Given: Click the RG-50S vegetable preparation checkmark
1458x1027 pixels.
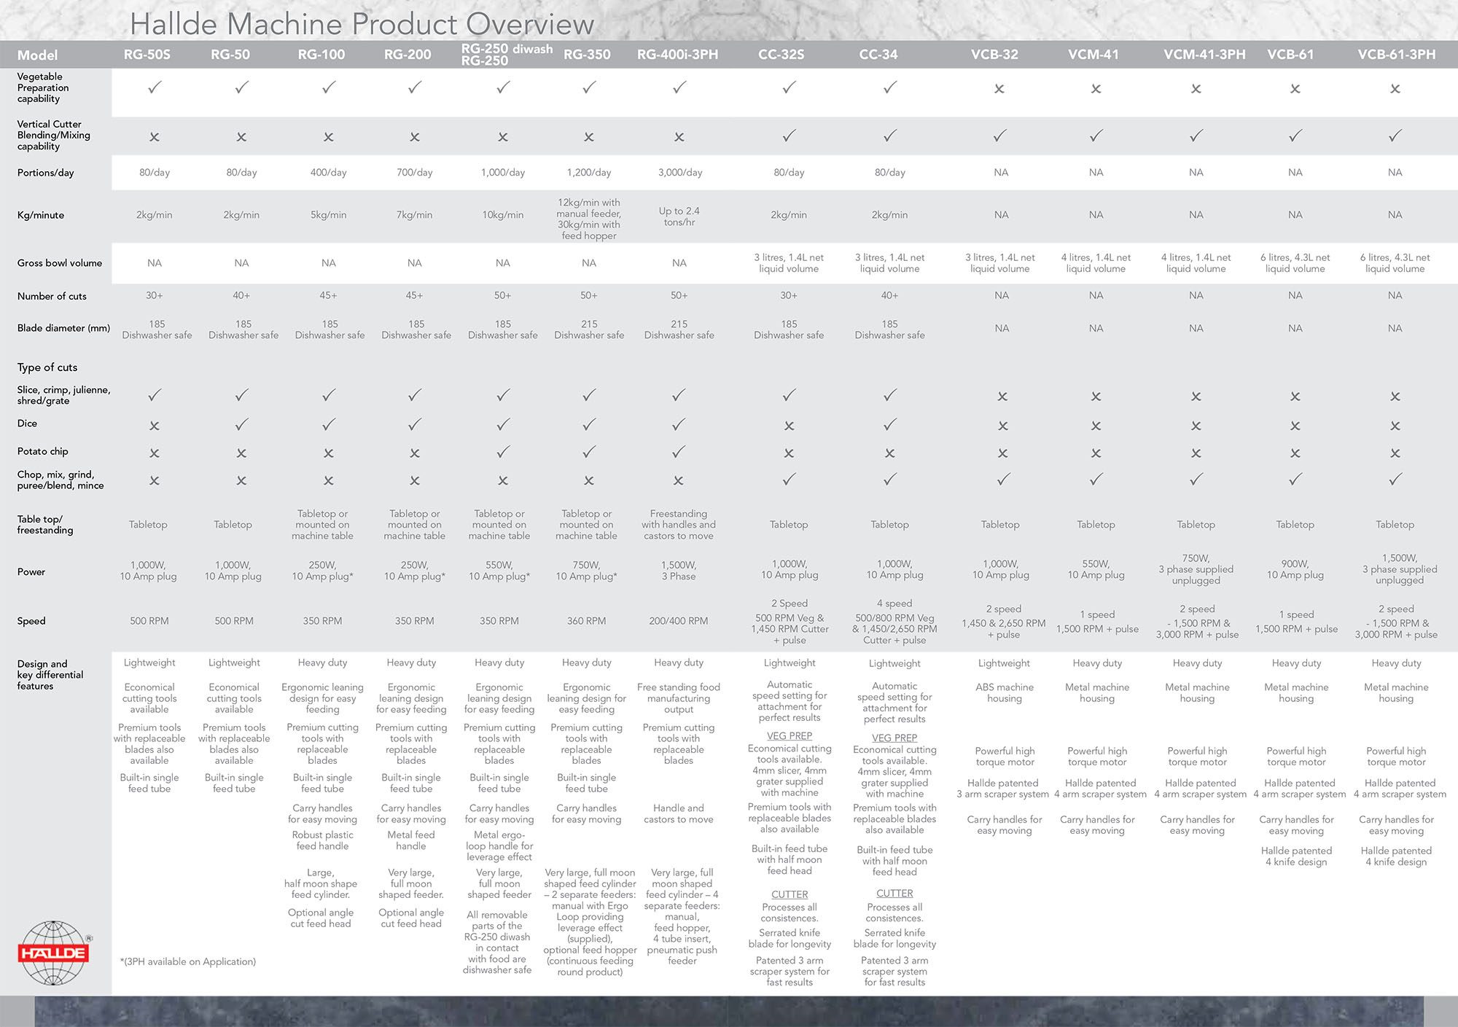Looking at the screenshot, I should (155, 87).
